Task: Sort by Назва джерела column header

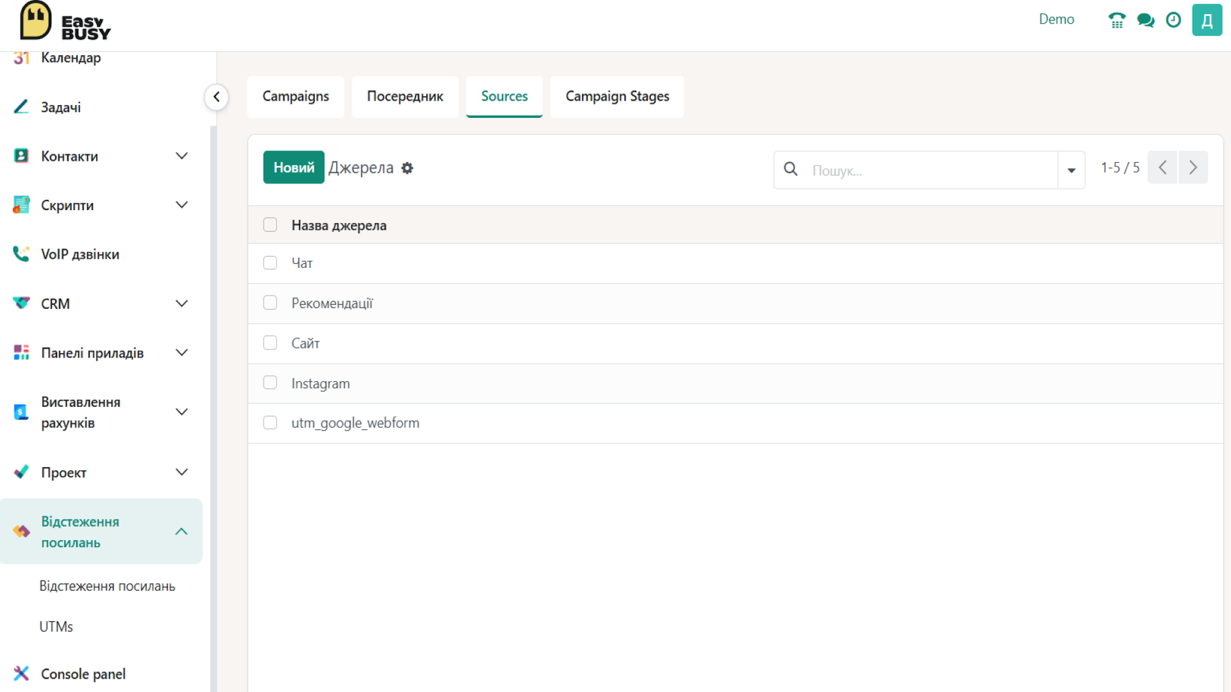Action: click(339, 226)
